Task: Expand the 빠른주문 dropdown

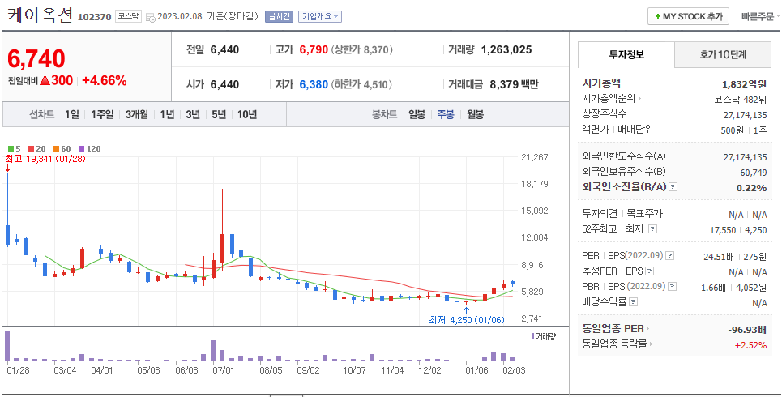Action: (761, 16)
